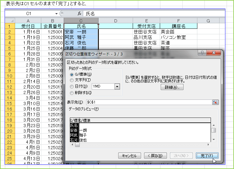Click the cell 英会話

(179, 32)
